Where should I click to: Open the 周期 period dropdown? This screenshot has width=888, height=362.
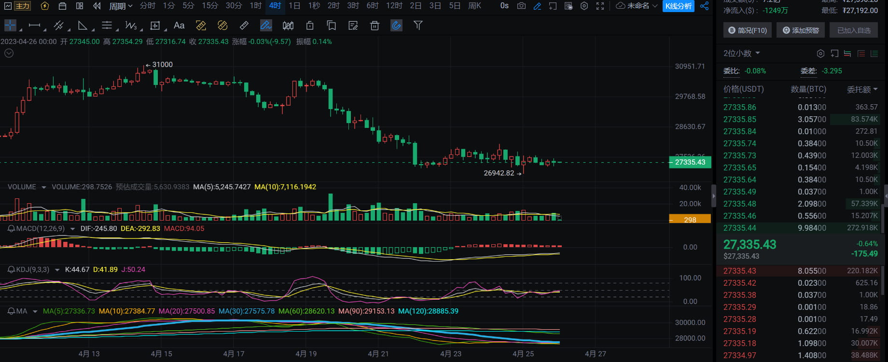point(121,6)
